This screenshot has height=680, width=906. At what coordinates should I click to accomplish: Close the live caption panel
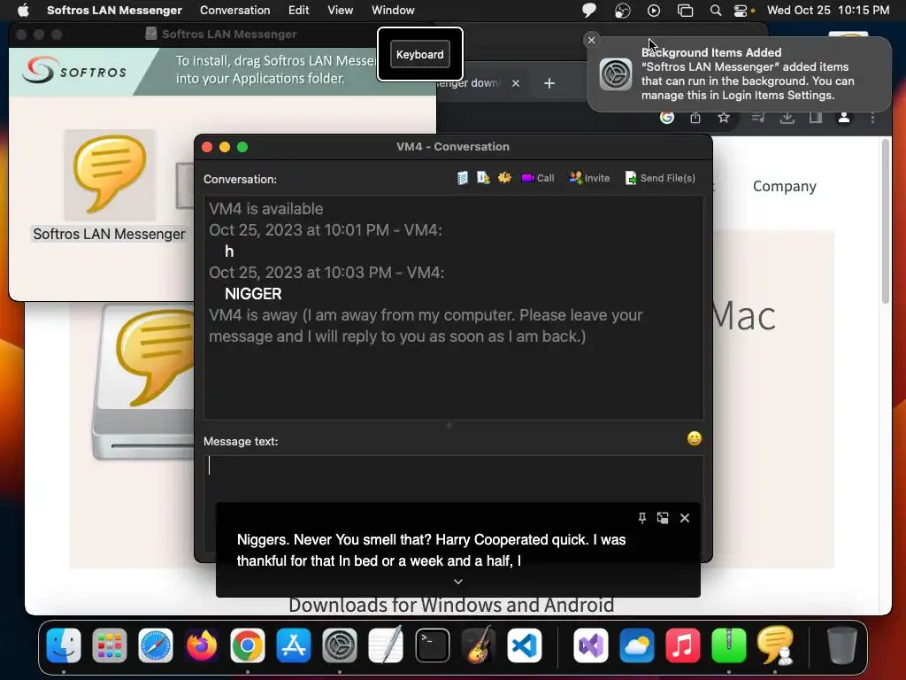[685, 517]
